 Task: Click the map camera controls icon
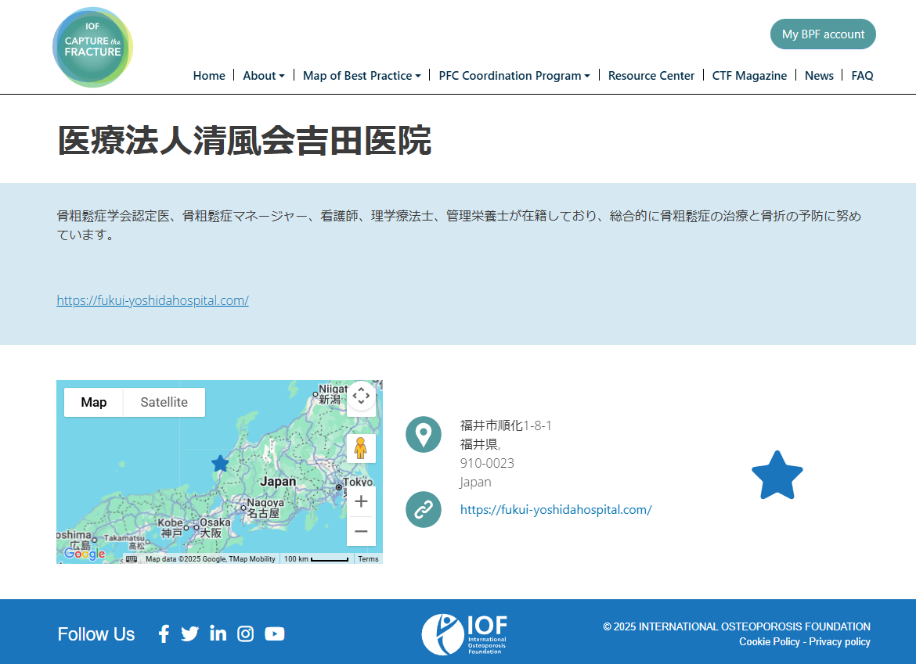tap(361, 396)
